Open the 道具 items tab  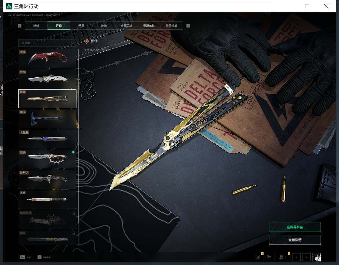pos(81,26)
